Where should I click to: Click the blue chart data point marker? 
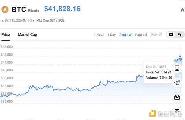pos(180,56)
